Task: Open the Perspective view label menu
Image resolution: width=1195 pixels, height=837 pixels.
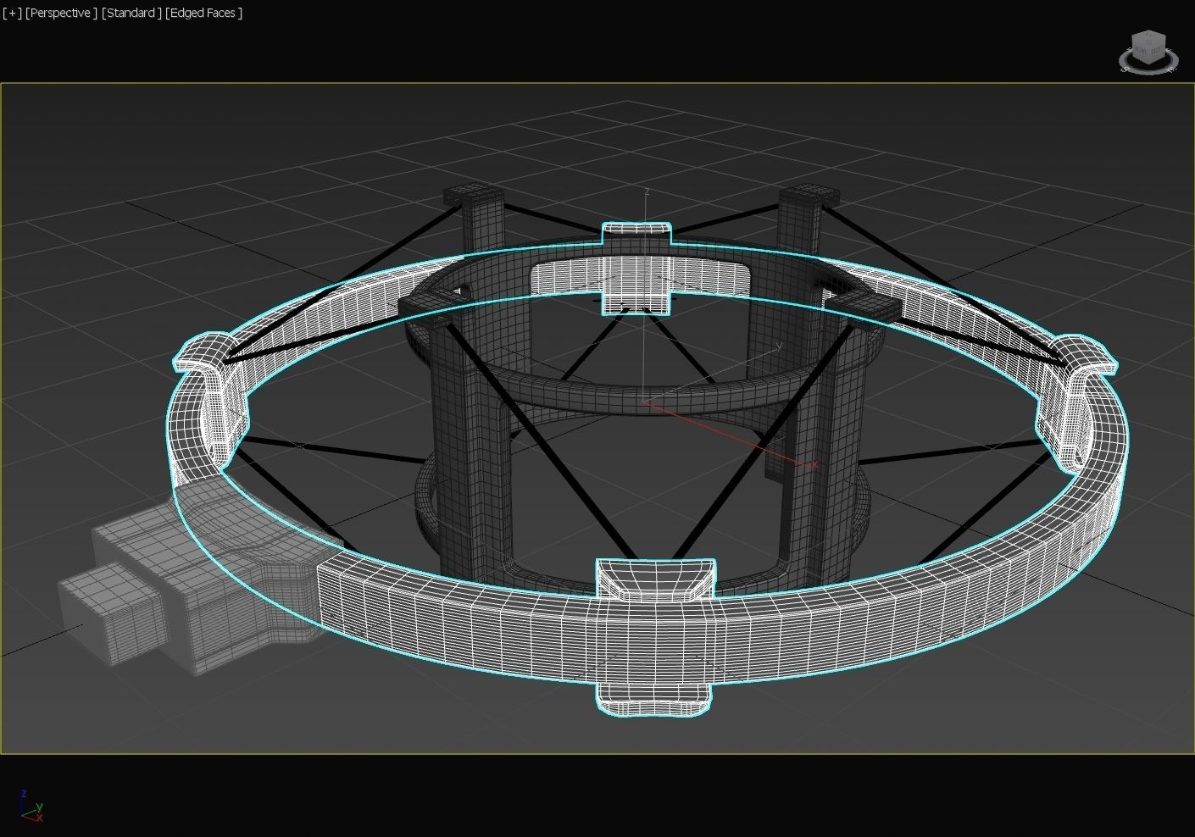Action: [61, 13]
